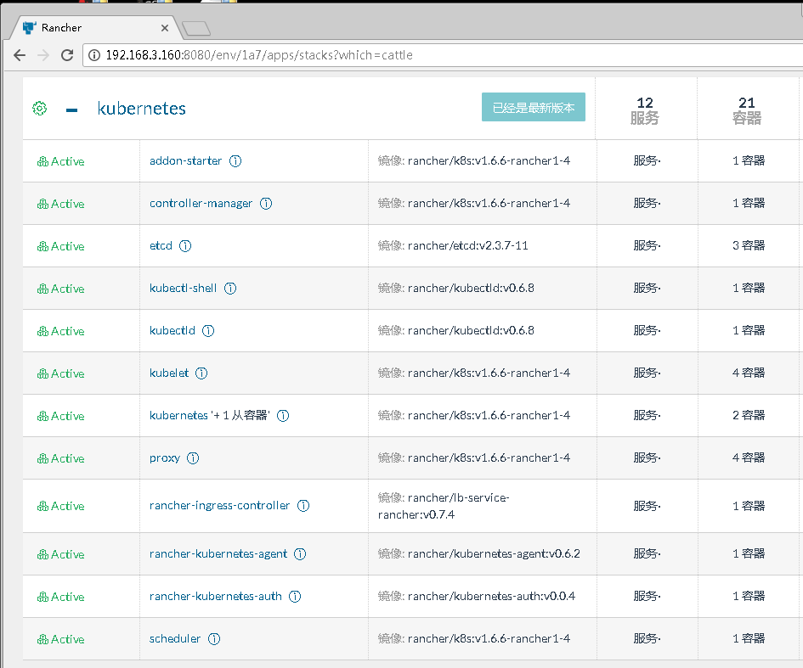
Task: Click '3 容器' count in etcd row
Action: (749, 245)
